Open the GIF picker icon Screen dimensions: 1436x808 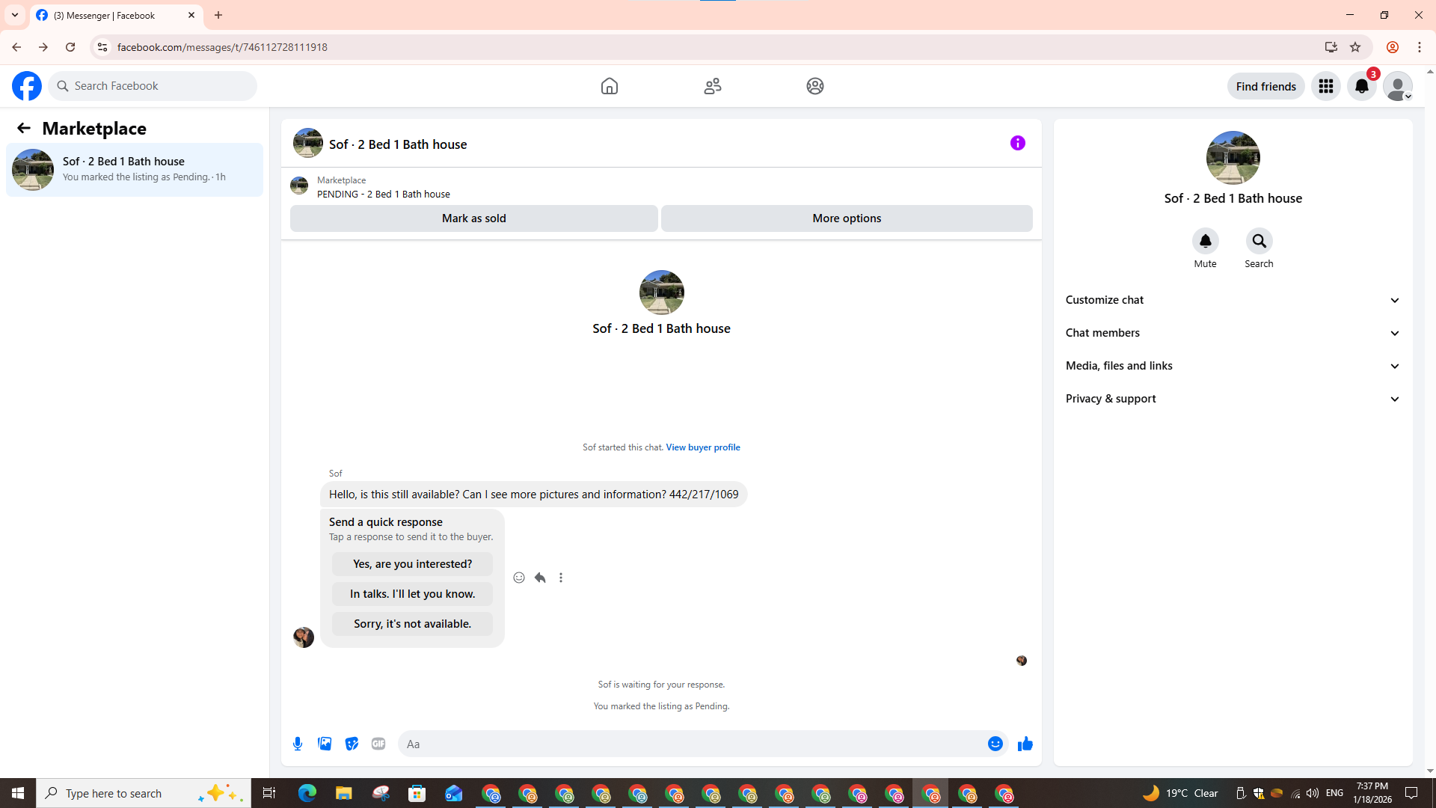click(378, 744)
